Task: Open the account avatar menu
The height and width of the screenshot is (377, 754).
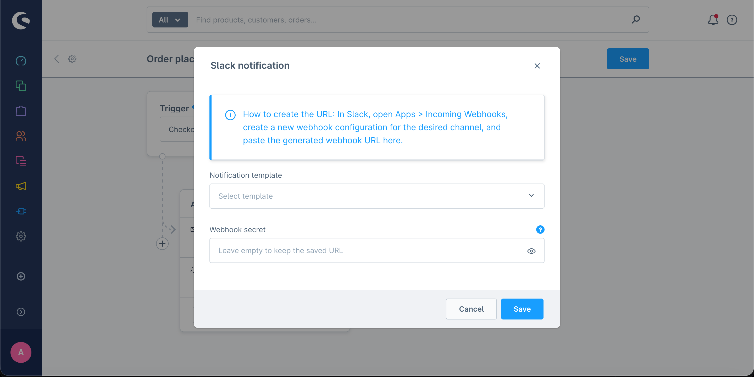Action: point(20,352)
